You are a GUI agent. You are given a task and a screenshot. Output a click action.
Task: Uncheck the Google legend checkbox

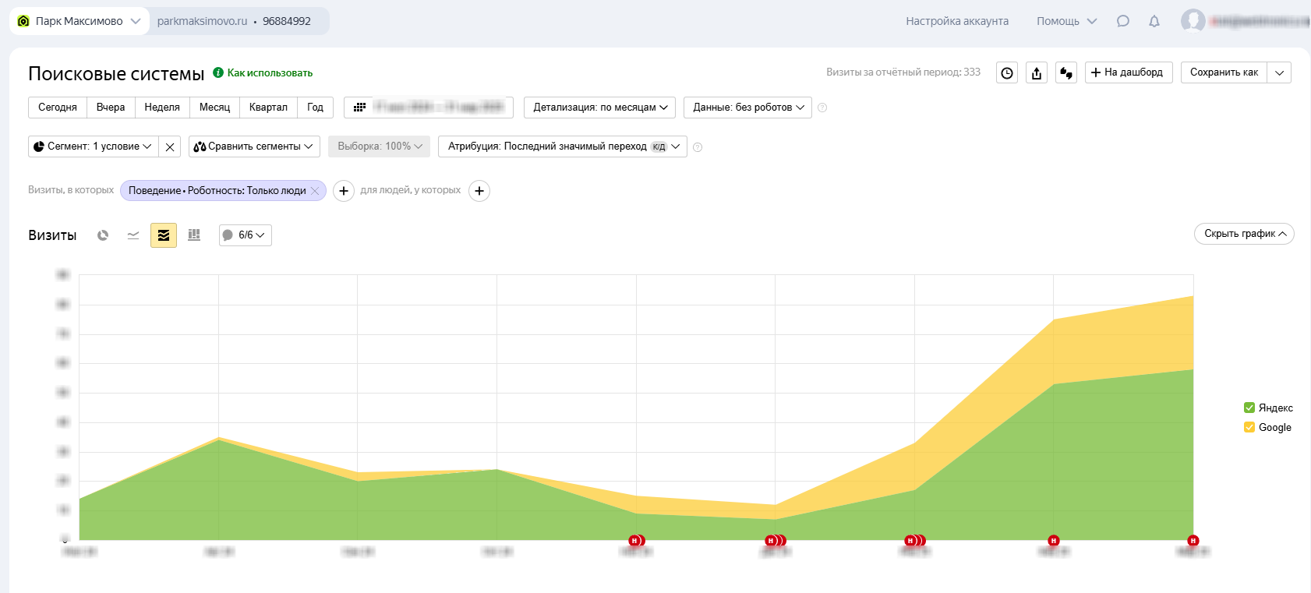1249,427
